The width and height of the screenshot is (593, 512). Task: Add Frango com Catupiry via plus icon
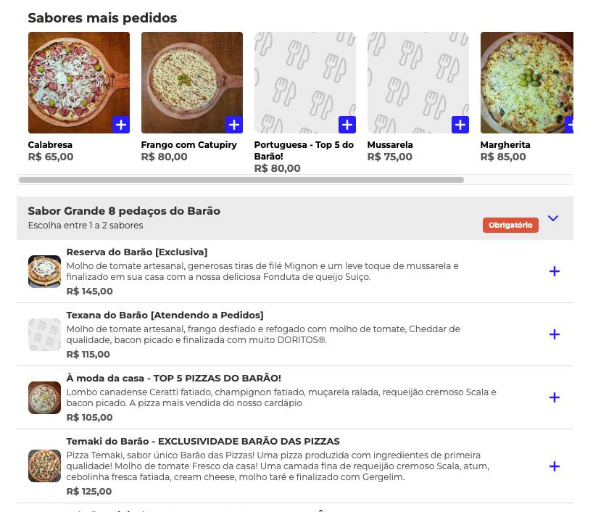point(233,124)
